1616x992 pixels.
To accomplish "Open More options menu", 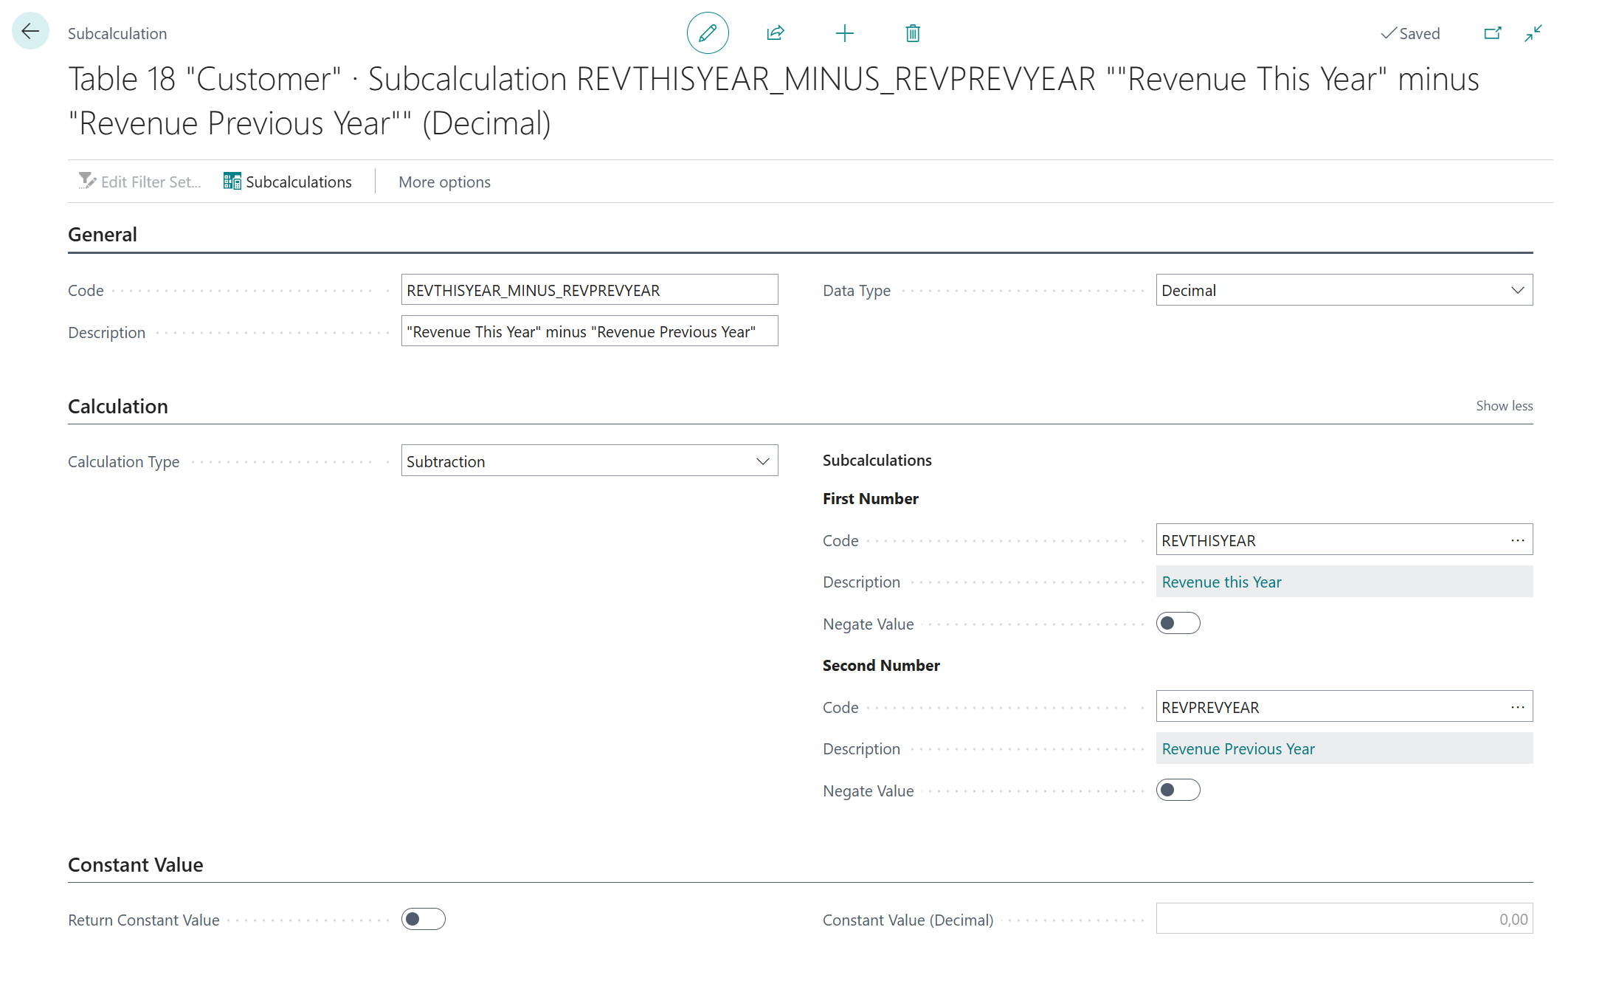I will pos(444,182).
